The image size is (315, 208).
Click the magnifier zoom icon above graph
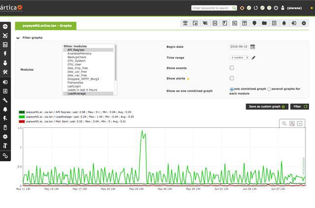(x=284, y=123)
